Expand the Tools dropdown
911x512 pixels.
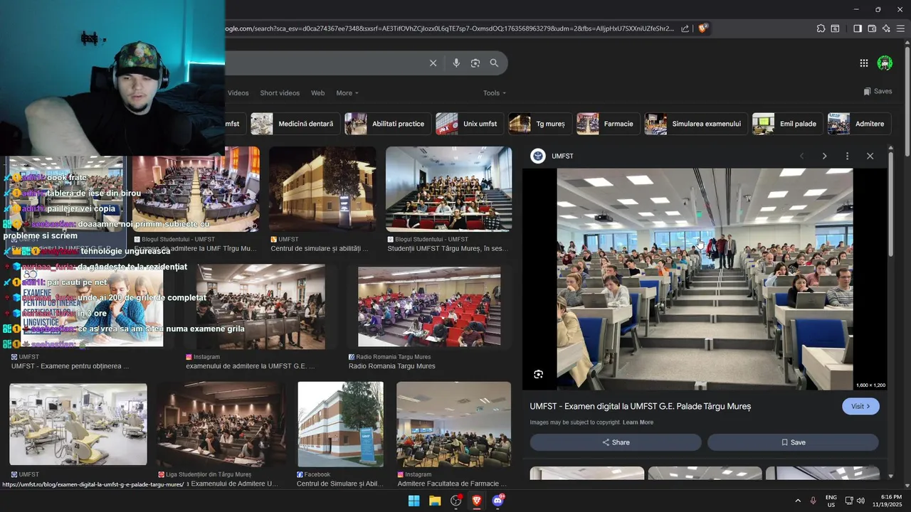pyautogui.click(x=495, y=93)
